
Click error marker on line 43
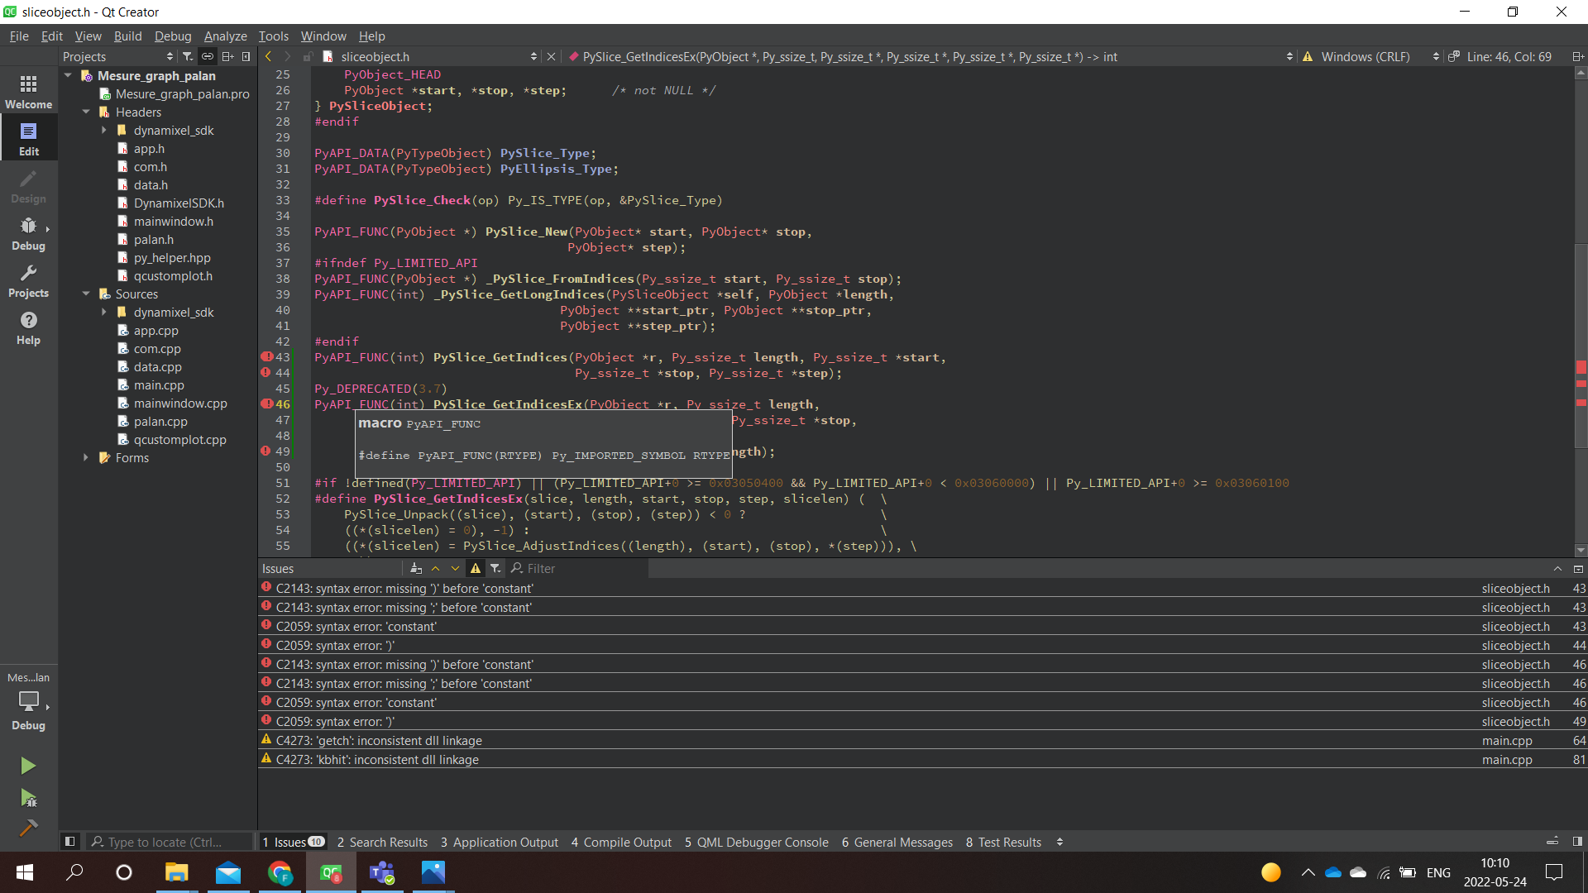[x=266, y=357]
